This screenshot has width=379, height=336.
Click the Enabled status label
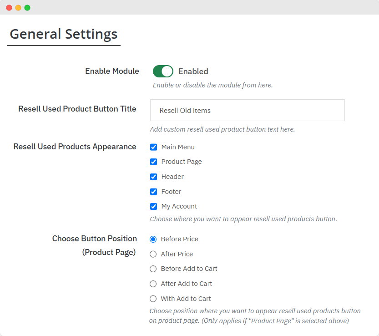193,71
